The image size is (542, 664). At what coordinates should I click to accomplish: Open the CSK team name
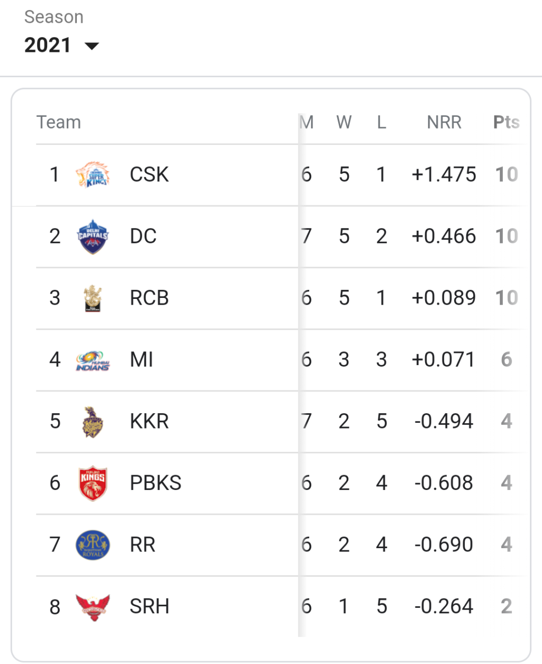[x=149, y=175]
